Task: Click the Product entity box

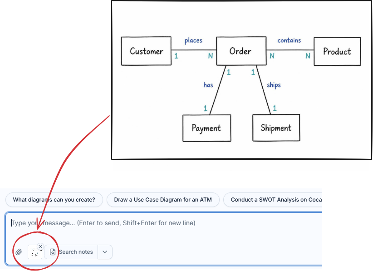Action: (x=337, y=51)
